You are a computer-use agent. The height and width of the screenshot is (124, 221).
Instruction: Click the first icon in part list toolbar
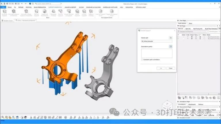tap(179, 98)
